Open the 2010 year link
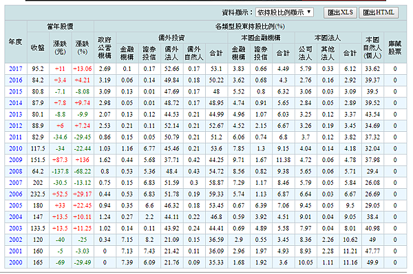 click(16, 149)
